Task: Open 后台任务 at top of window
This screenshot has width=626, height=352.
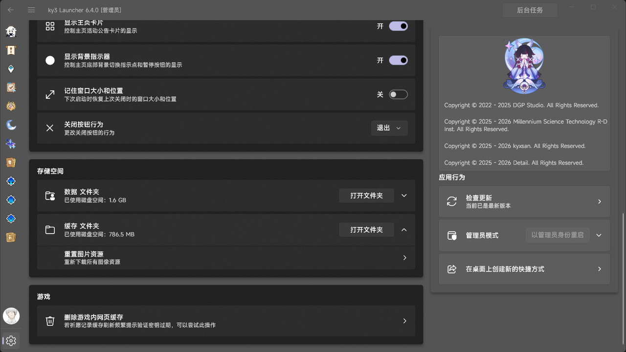Action: click(530, 10)
